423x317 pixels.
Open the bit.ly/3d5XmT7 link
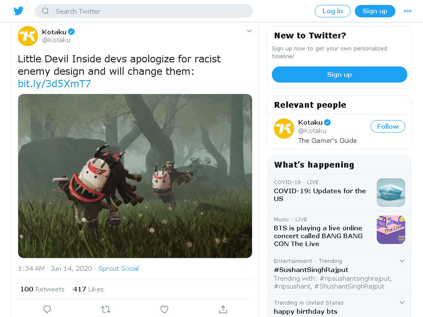point(54,84)
